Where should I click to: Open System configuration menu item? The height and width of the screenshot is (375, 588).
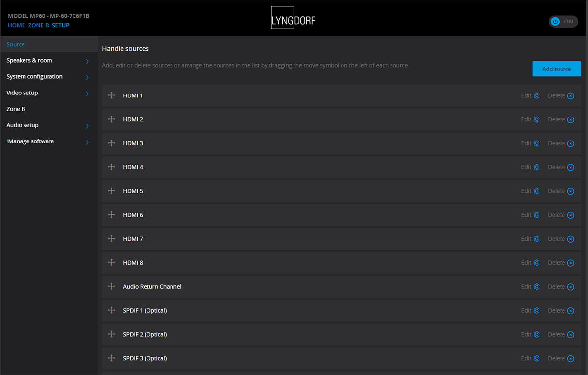tap(49, 76)
